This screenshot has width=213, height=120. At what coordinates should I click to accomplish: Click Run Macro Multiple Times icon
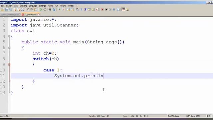114,9
